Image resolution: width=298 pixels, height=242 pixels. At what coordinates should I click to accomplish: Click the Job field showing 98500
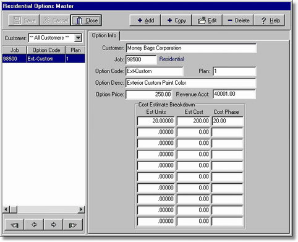[141, 59]
